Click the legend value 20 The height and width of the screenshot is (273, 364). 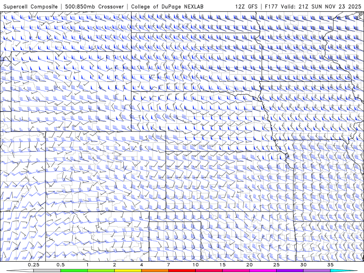point(249,265)
